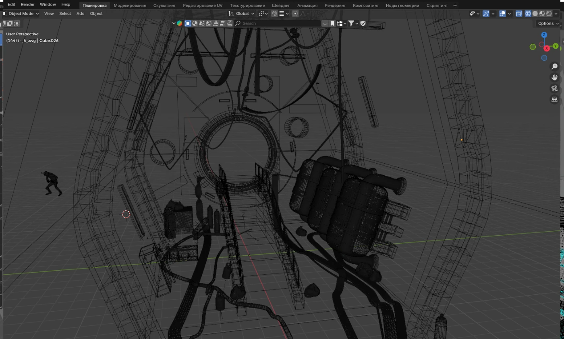
Task: Click the search field
Action: (277, 23)
